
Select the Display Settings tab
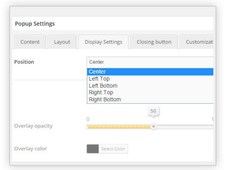103,42
